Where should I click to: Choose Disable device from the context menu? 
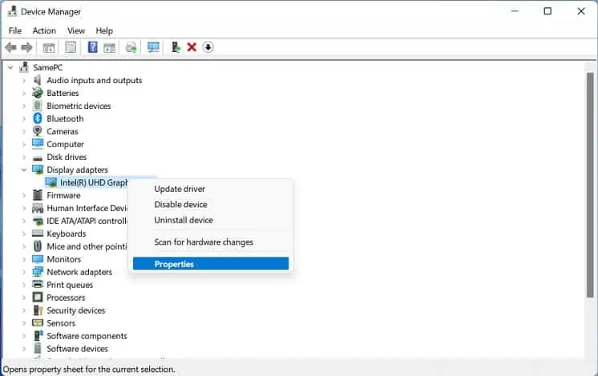pyautogui.click(x=180, y=204)
